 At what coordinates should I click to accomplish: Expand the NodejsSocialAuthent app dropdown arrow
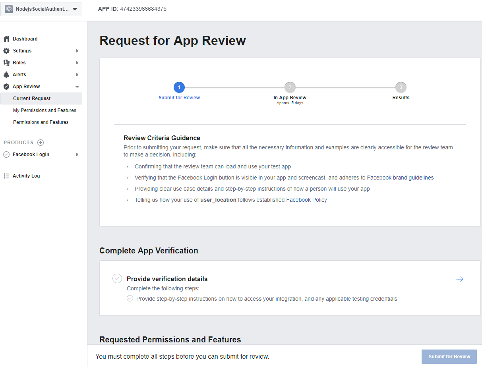(75, 9)
